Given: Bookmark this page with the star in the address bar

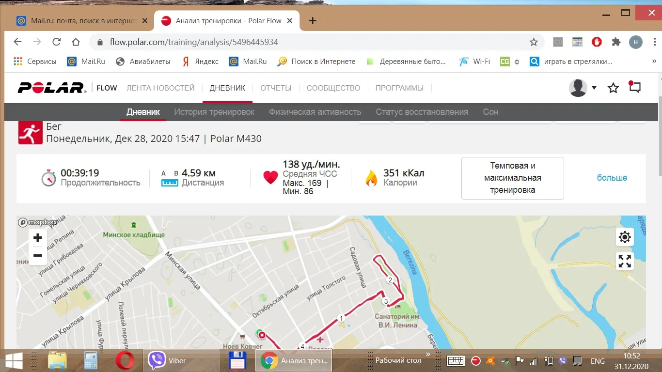Looking at the screenshot, I should [534, 42].
